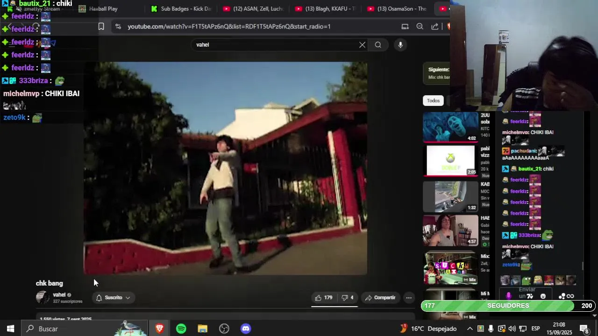This screenshot has height=336, width=598.
Task: Open the Suscrito subscription dropdown
Action: point(113,298)
